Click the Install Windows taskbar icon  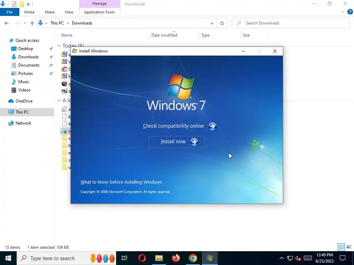pyautogui.click(x=210, y=258)
